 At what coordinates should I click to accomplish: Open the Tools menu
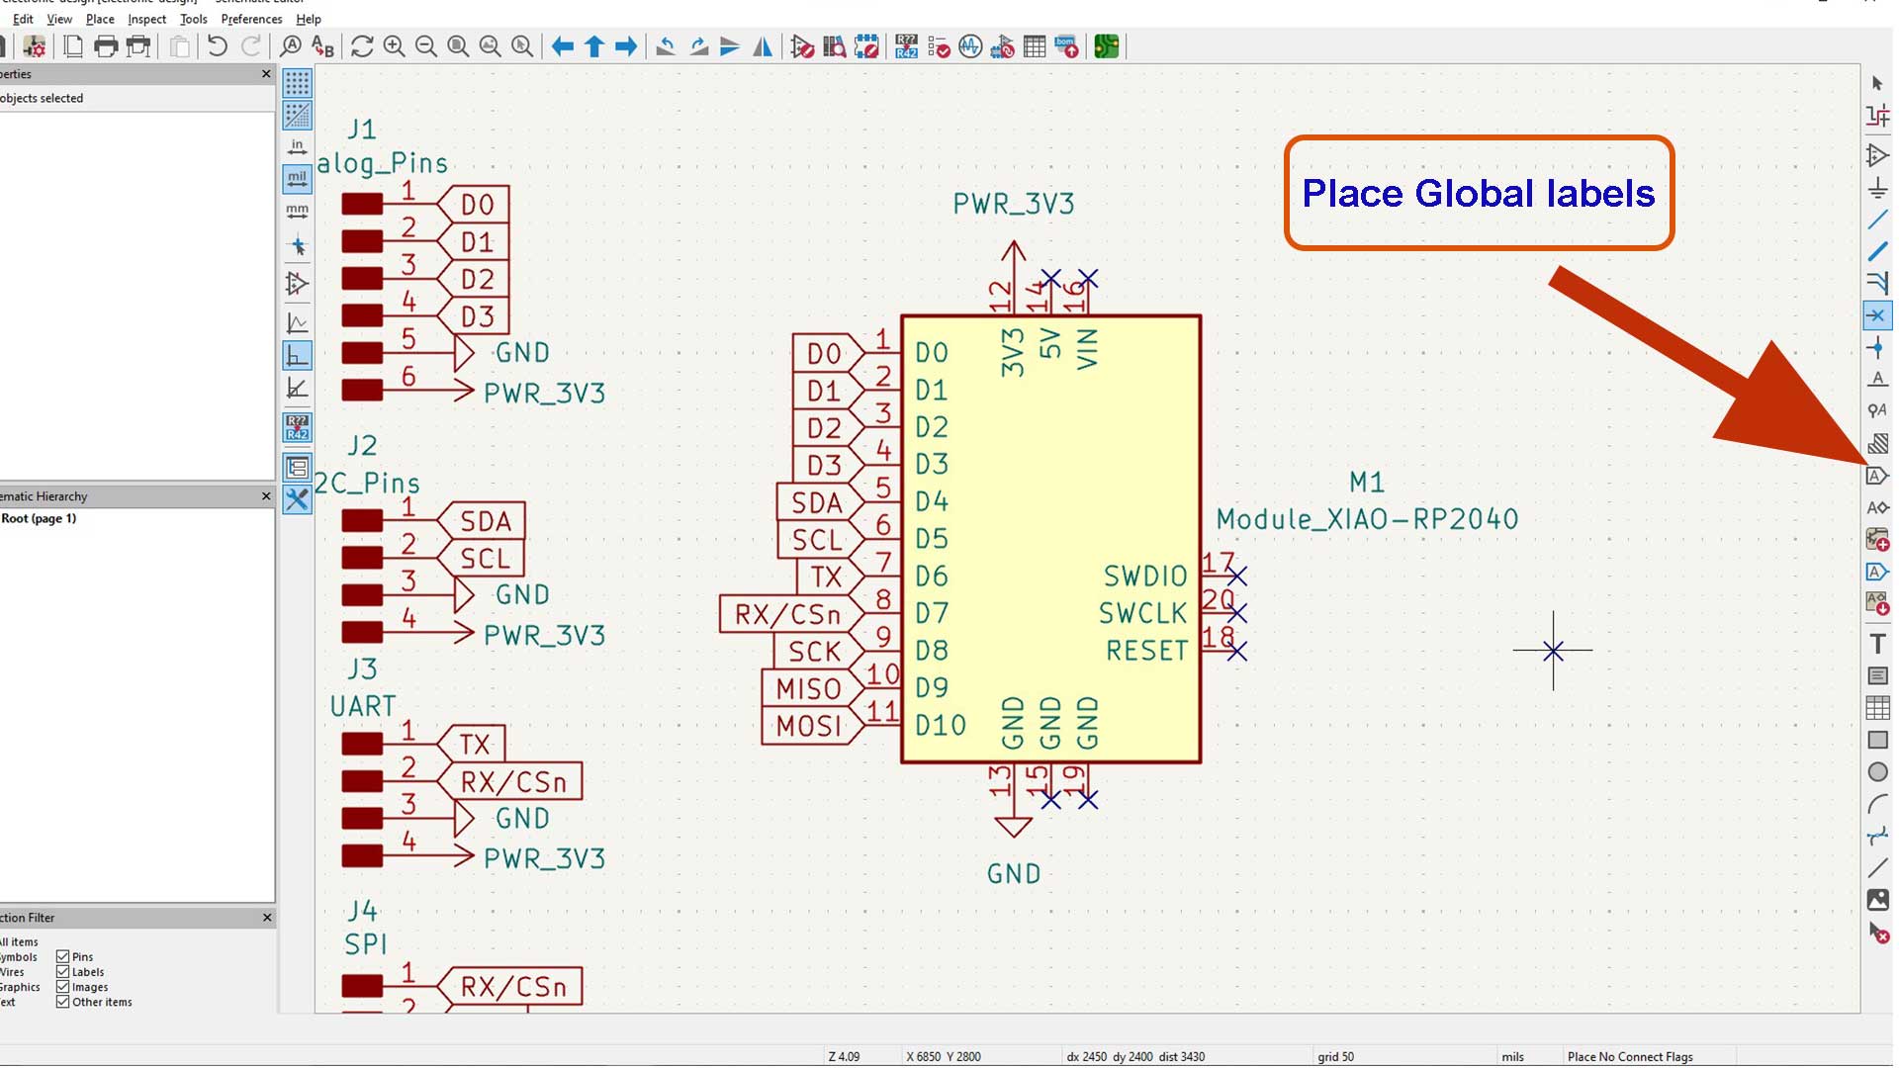[x=194, y=19]
